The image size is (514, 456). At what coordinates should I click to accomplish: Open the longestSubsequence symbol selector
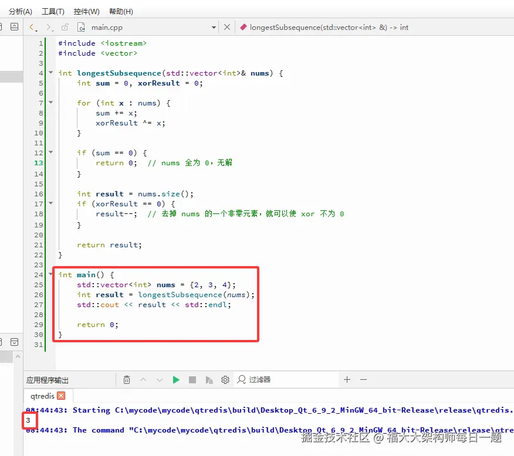(329, 28)
